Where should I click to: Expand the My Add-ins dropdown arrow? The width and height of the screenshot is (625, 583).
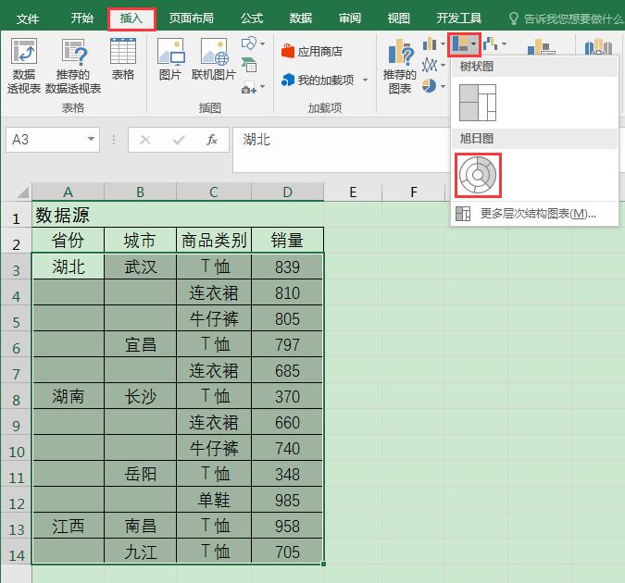click(365, 81)
